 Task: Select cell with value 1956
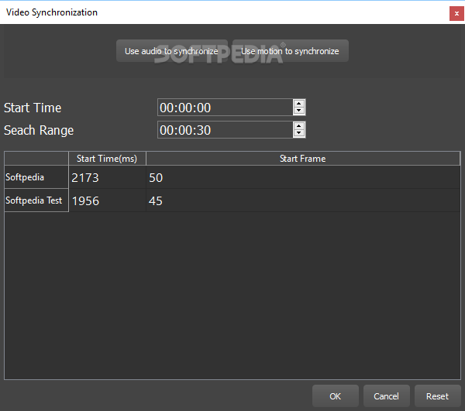point(108,200)
